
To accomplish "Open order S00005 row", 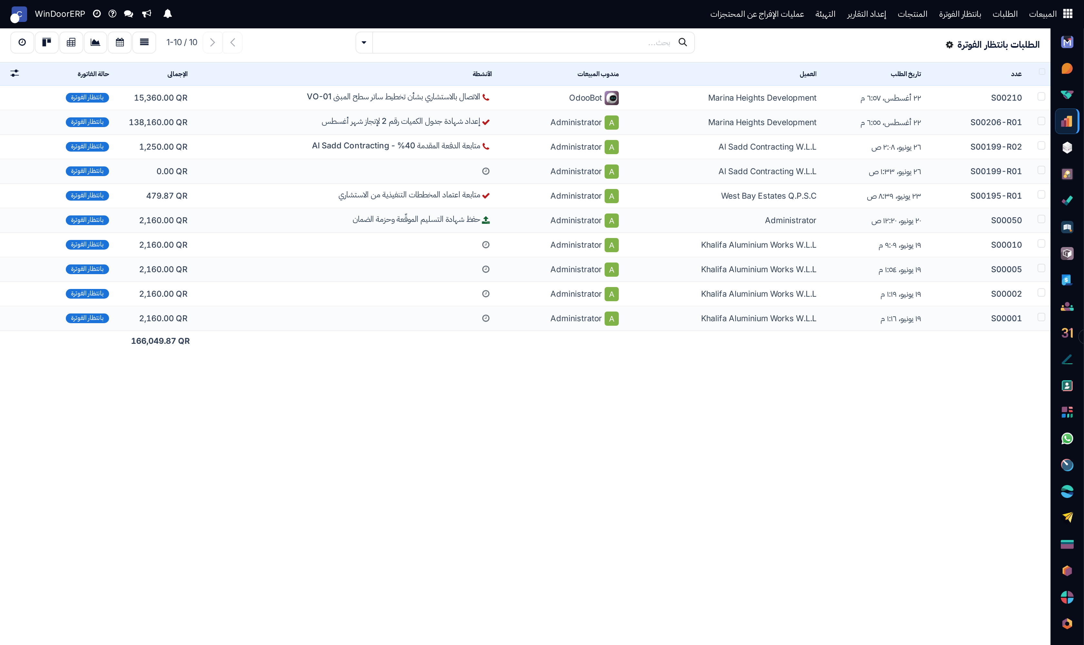I will pyautogui.click(x=525, y=270).
